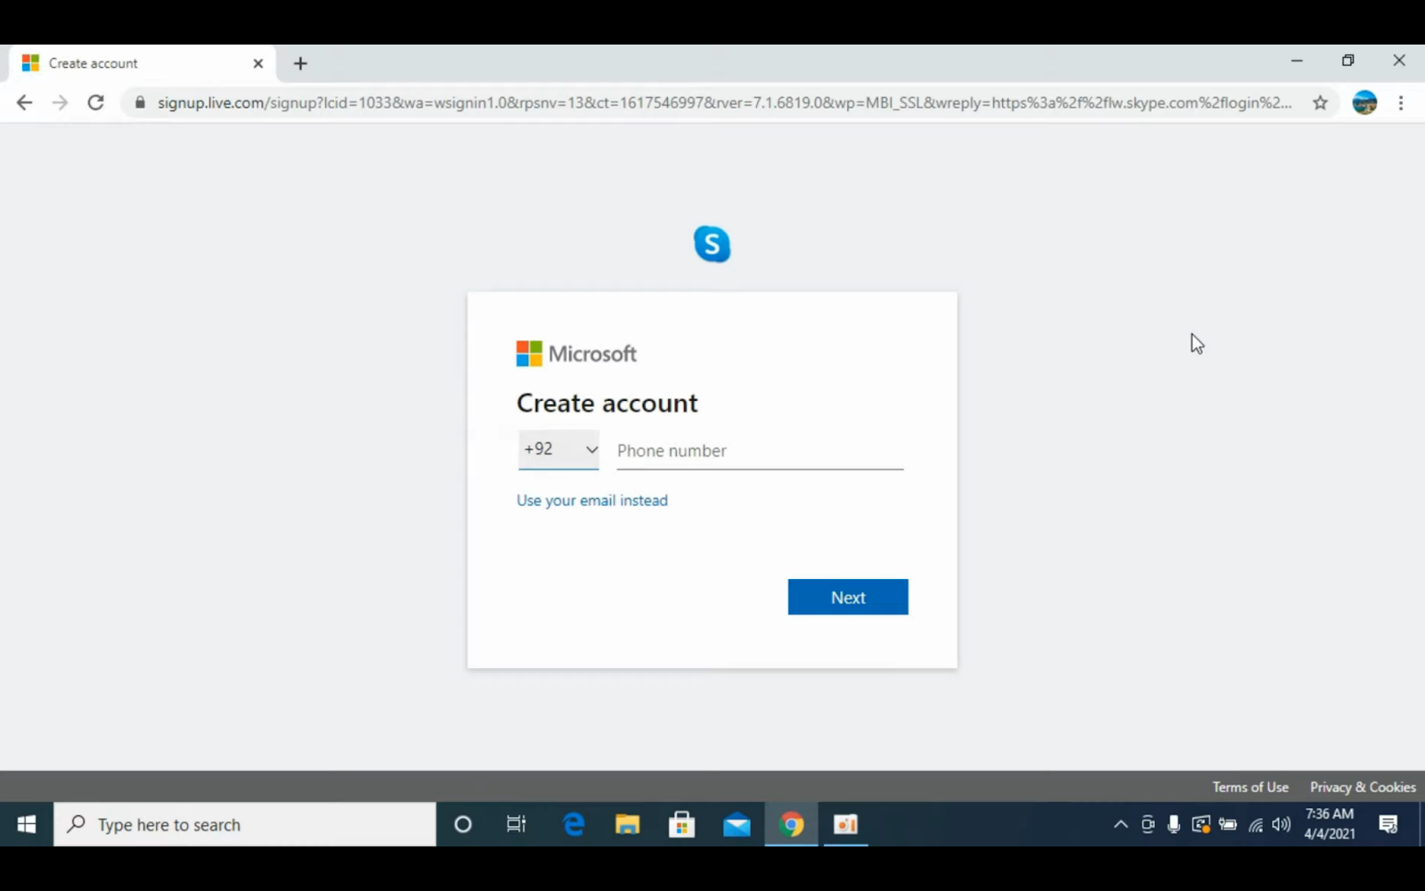Image resolution: width=1425 pixels, height=891 pixels.
Task: Switch to Chrome in the taskbar
Action: point(791,824)
